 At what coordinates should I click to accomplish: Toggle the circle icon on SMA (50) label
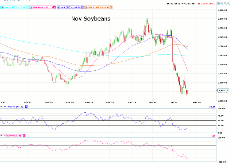coord(59,7)
